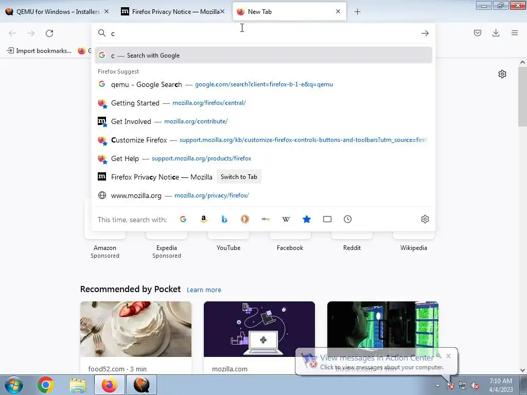
Task: Select 'c — Search with Google' suggestion
Action: [263, 56]
